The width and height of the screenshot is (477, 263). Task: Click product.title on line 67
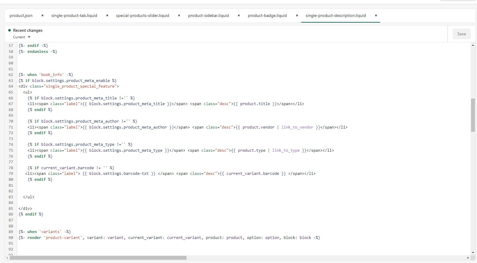click(255, 104)
